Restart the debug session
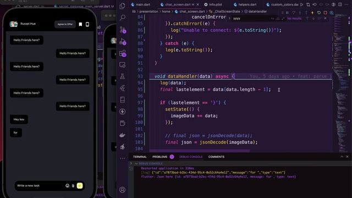The width and height of the screenshot is (352, 198). click(319, 13)
